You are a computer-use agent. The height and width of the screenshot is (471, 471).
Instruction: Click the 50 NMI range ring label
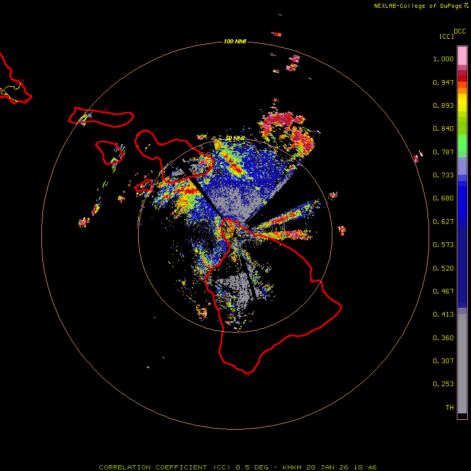pos(235,138)
